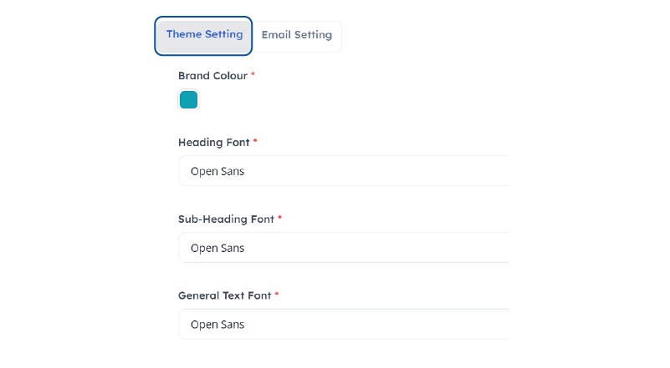Open the teal Brand Colour picker swatch
This screenshot has width=670, height=368.
point(189,100)
